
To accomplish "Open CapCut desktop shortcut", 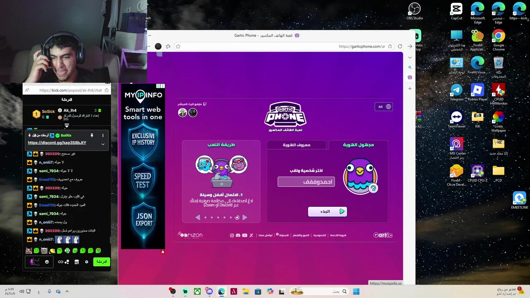I will coord(457,11).
